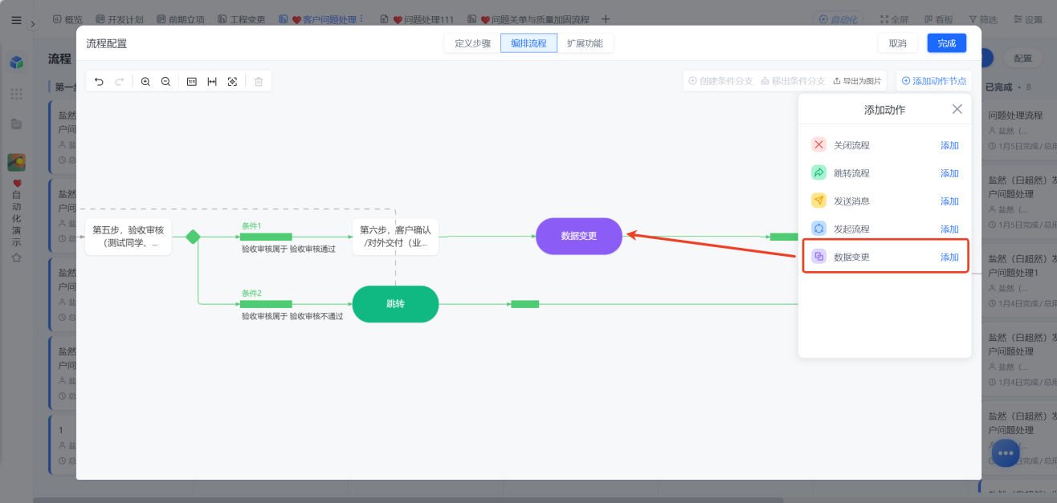Open the 问题处理111 tab
The width and height of the screenshot is (1057, 503).
[x=418, y=19]
